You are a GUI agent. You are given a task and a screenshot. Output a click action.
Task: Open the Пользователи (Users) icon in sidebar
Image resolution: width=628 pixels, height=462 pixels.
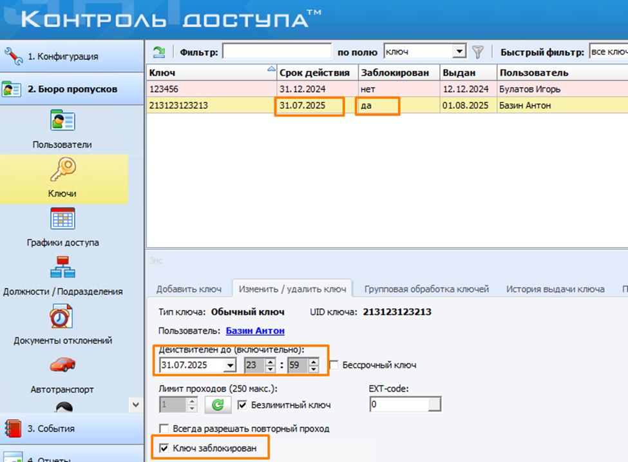click(62, 121)
